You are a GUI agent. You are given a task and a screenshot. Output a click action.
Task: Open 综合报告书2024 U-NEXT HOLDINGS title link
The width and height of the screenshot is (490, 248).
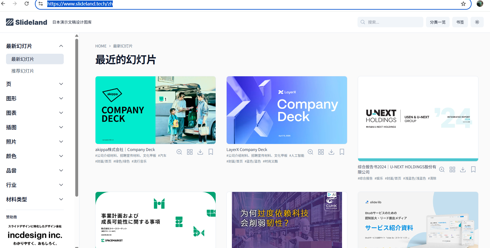tap(397, 169)
